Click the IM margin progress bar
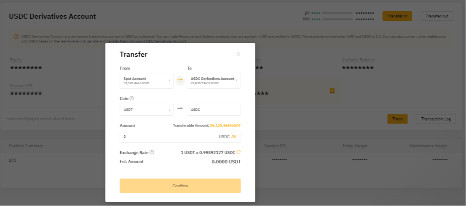The height and width of the screenshot is (206, 466). pos(337,13)
